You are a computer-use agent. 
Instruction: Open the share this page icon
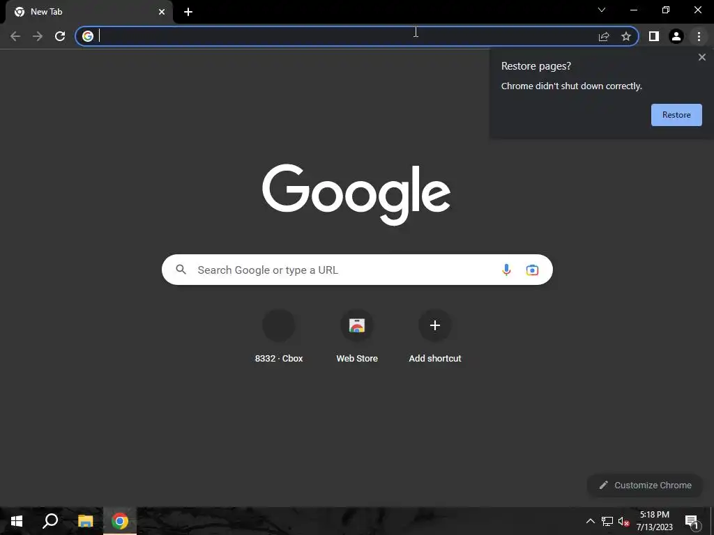[604, 36]
